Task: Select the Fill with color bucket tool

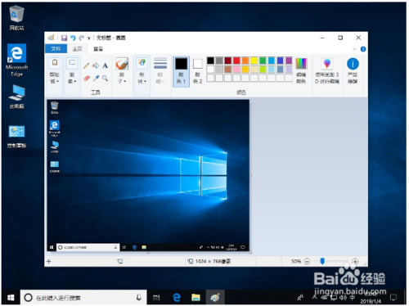Action: [x=96, y=65]
